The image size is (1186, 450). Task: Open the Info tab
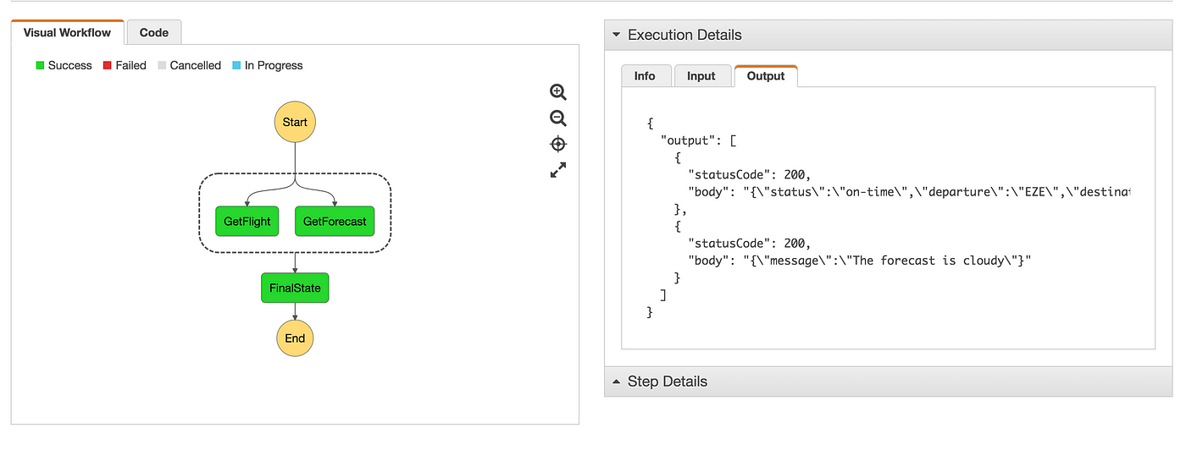pyautogui.click(x=645, y=76)
